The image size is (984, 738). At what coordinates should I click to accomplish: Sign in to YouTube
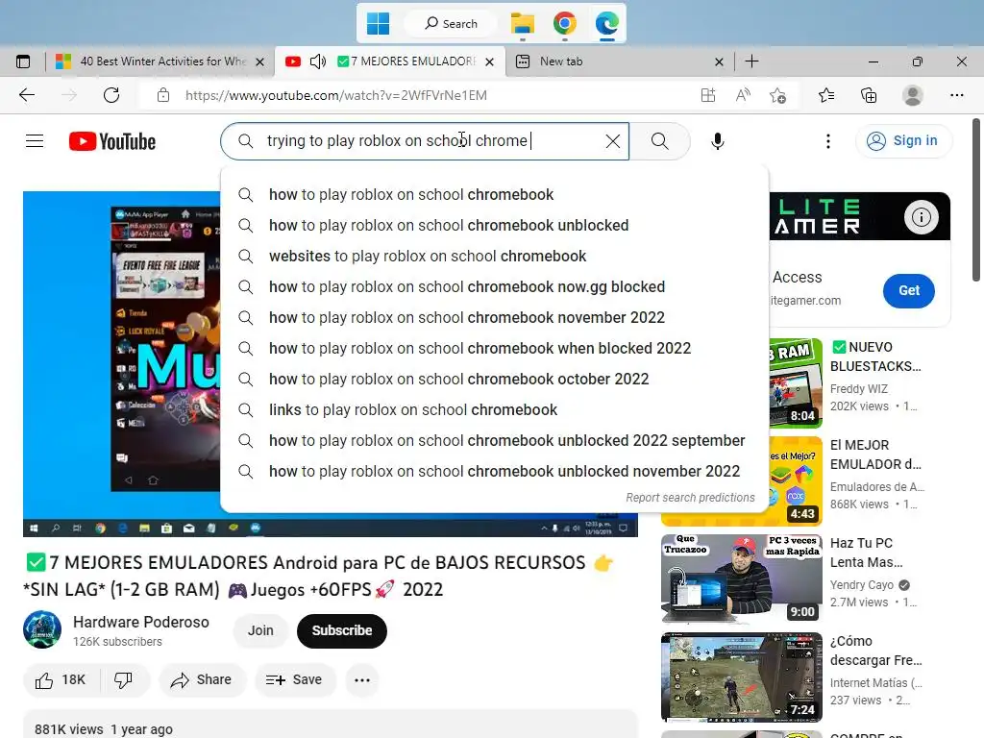click(903, 140)
